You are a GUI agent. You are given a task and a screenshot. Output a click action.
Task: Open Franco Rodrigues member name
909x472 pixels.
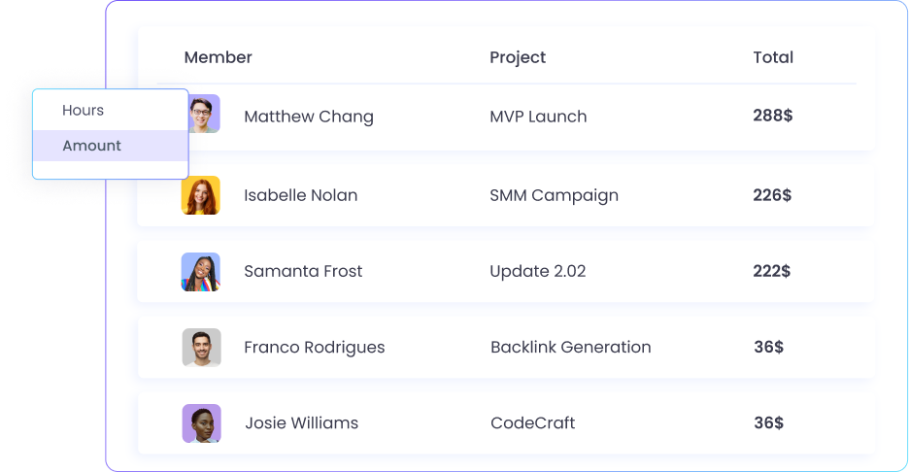(x=314, y=347)
